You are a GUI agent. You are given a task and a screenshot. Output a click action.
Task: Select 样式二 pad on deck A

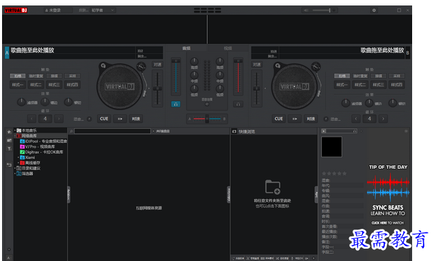[36, 85]
